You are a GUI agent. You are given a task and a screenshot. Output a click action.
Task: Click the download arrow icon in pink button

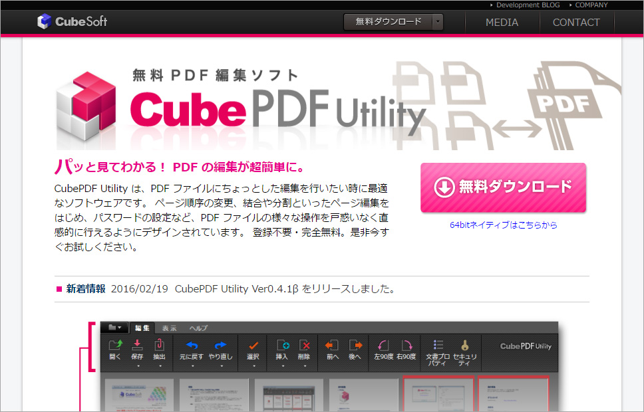point(444,187)
